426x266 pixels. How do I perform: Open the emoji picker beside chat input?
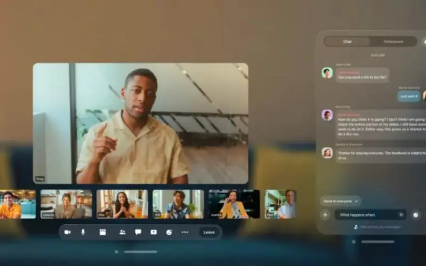[x=415, y=215]
